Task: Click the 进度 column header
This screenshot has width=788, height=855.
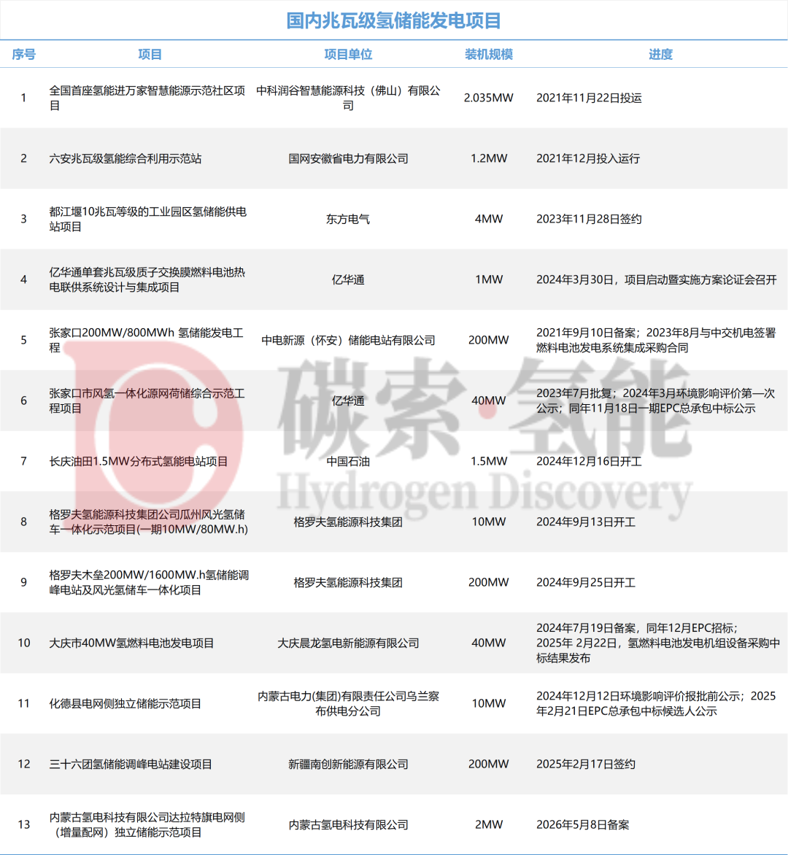Action: click(x=660, y=55)
